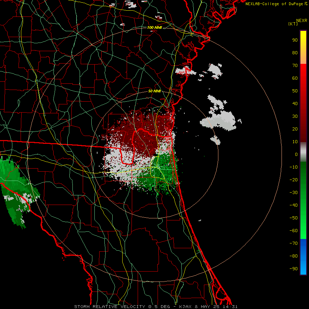Click the NEXLAB-College of DuPage watermark text
Screen dimensions: 309x309
(x=276, y=4)
